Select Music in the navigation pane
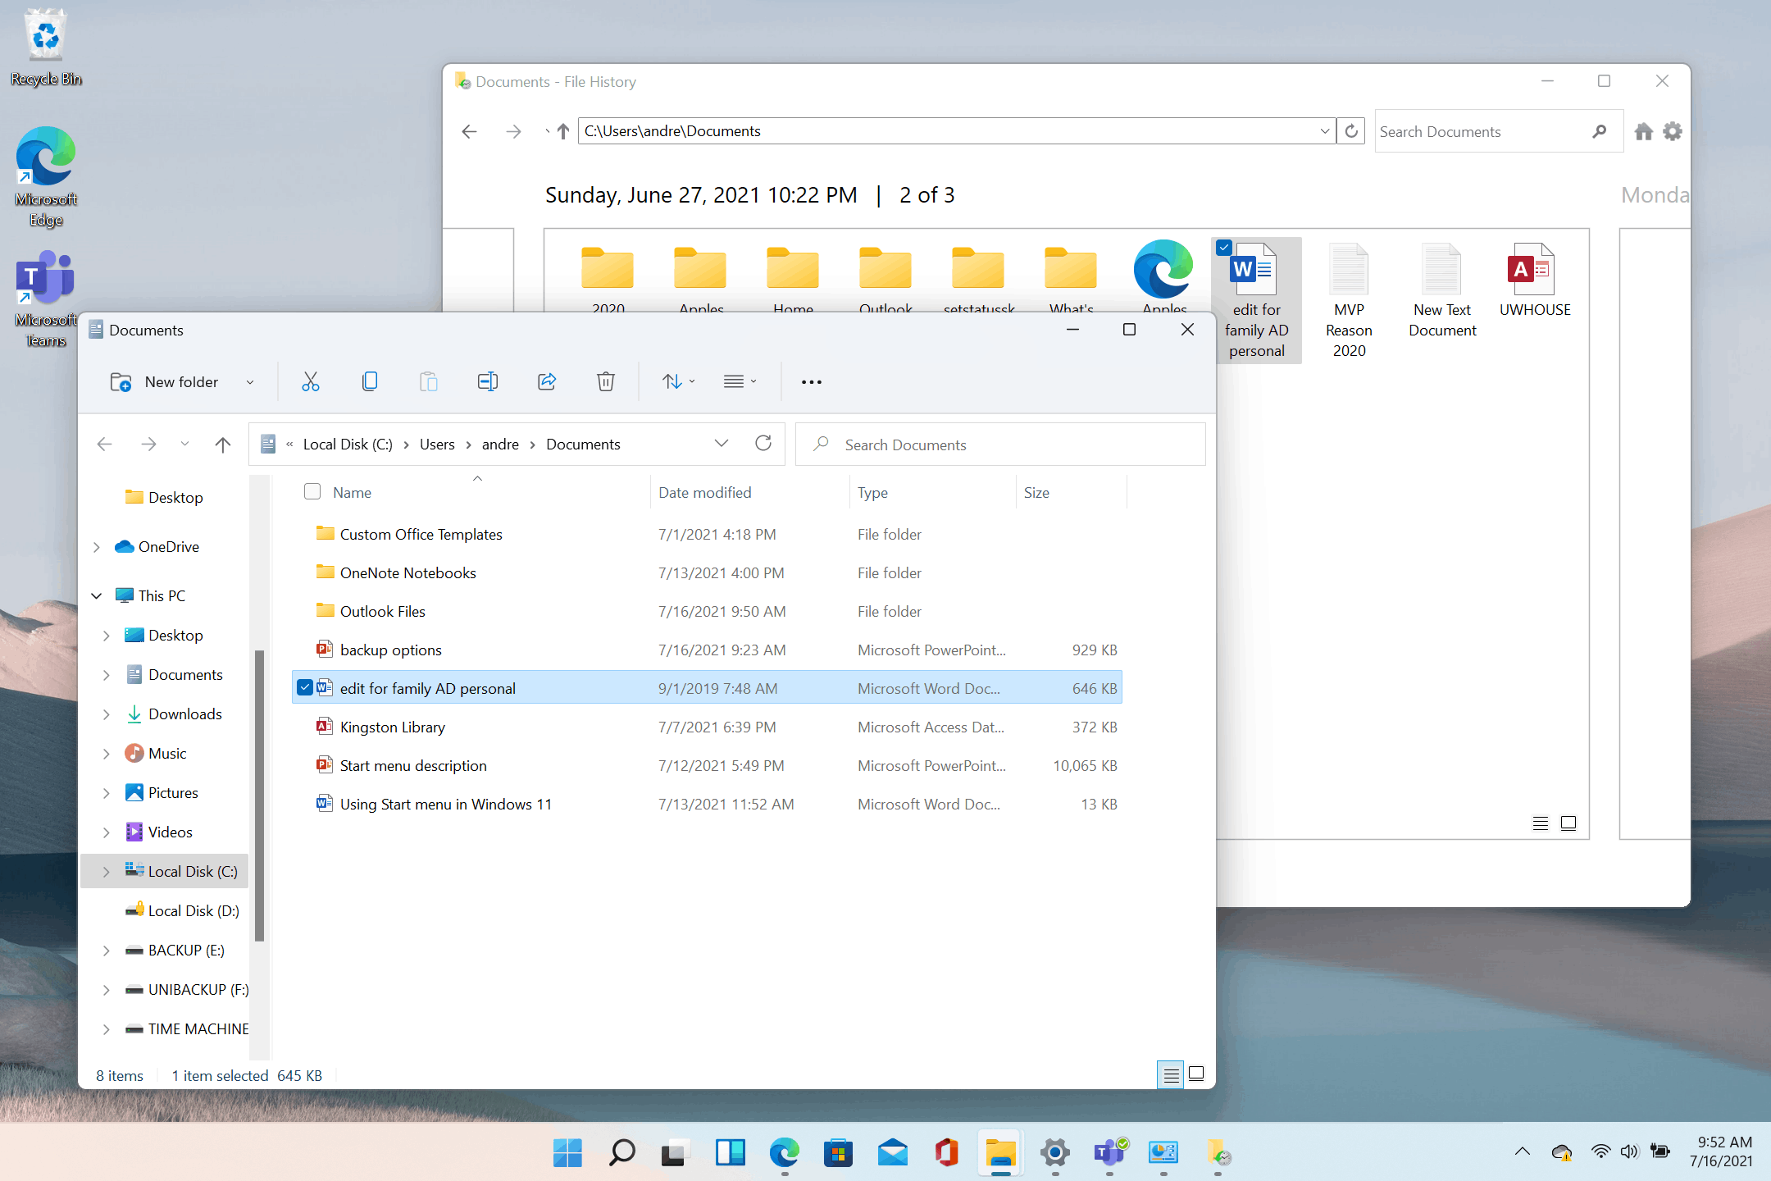Screen dimensions: 1771x1181 [167, 753]
